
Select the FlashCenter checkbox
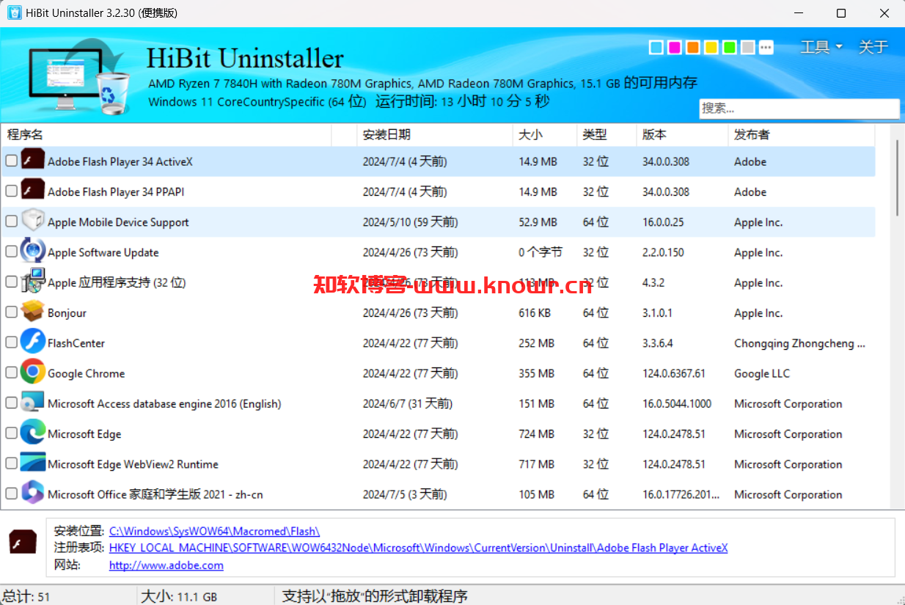point(11,342)
